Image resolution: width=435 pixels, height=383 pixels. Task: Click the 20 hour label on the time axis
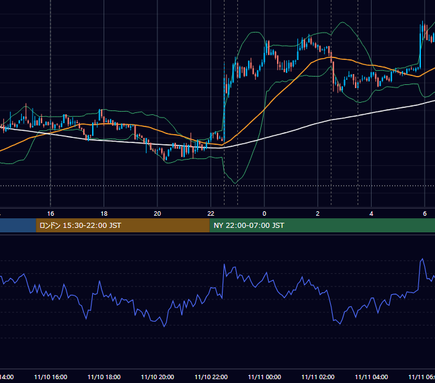tap(157, 214)
